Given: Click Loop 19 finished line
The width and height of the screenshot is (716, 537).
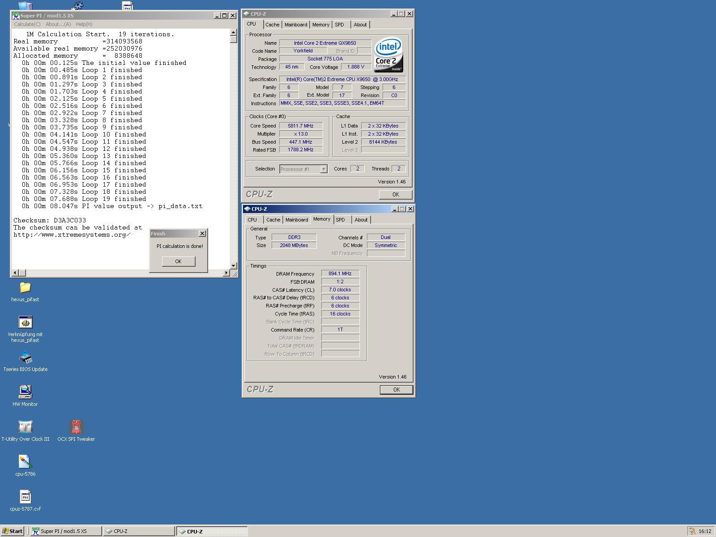Looking at the screenshot, I should click(x=84, y=199).
